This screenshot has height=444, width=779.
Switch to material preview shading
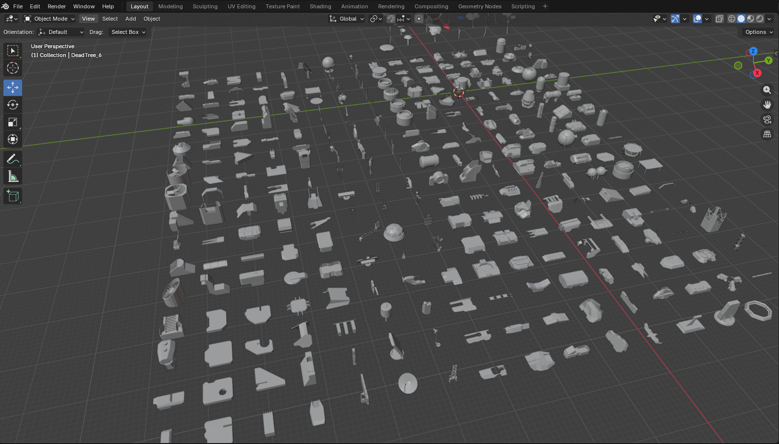[750, 19]
